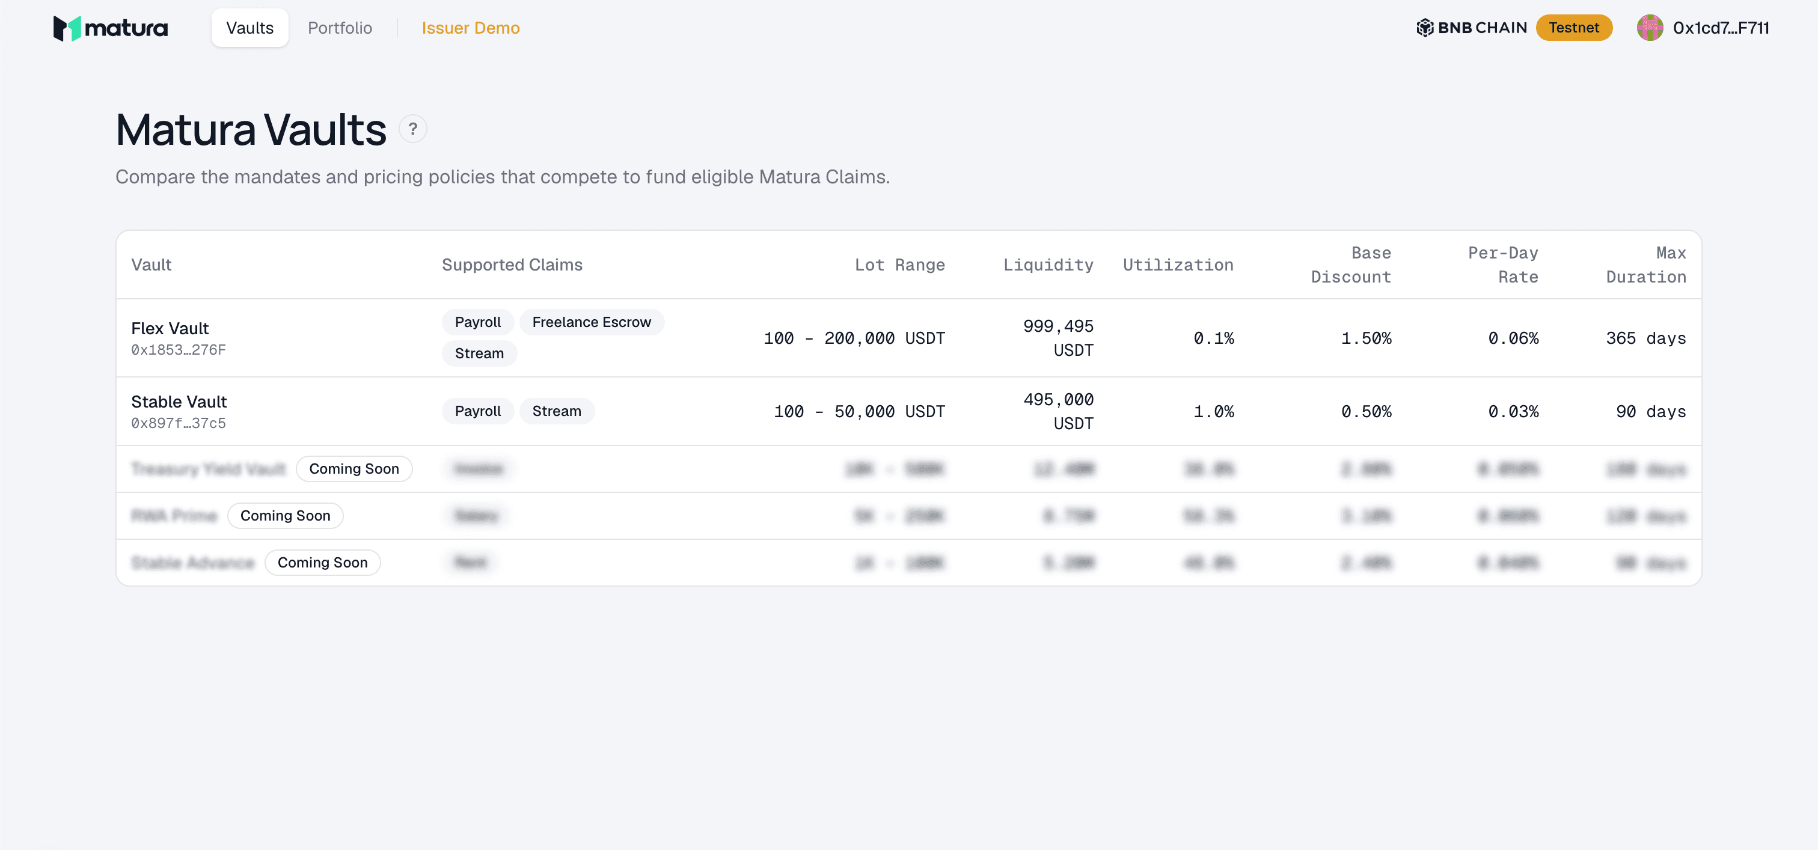Click Coming Soon badge for Stable Advance
Image resolution: width=1818 pixels, height=850 pixels.
pyautogui.click(x=322, y=563)
